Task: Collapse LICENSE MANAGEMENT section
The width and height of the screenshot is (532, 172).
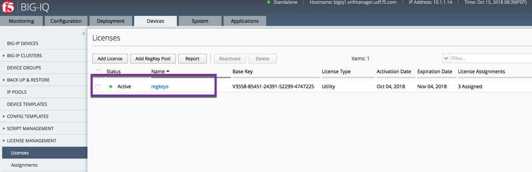Action: tap(4, 141)
